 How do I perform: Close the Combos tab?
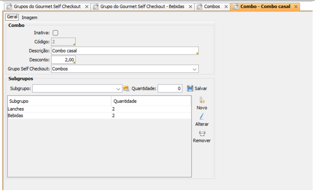click(226, 7)
